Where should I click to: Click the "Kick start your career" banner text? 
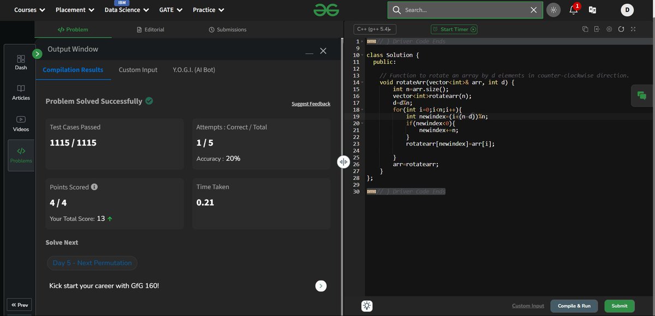pos(104,285)
